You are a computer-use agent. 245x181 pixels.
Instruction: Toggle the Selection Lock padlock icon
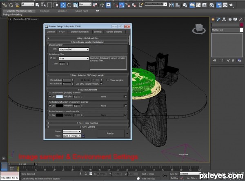(x=86, y=174)
